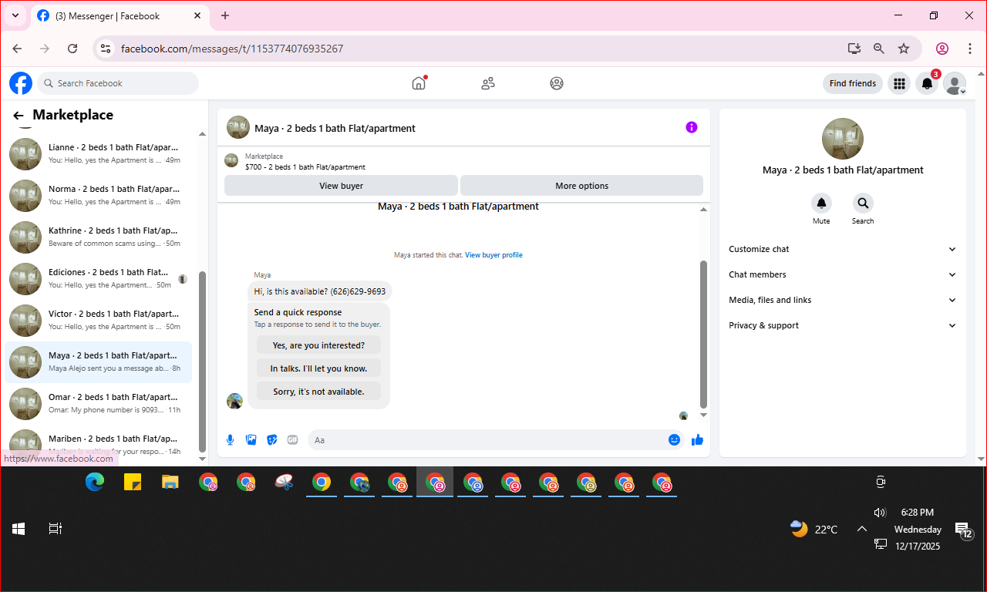Open Task View on the taskbar
This screenshot has height=592, width=987.
click(x=55, y=529)
